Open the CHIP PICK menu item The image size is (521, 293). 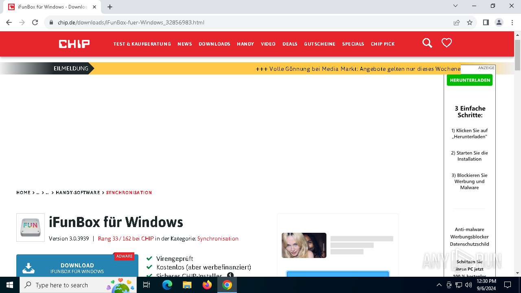(x=383, y=44)
